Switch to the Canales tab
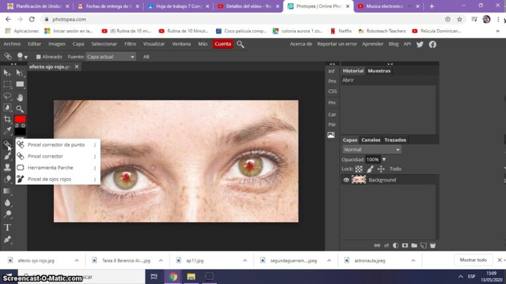 [x=370, y=140]
